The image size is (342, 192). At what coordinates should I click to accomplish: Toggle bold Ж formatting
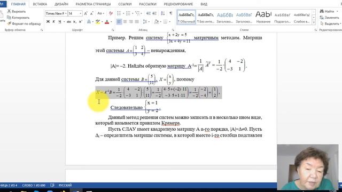[48, 21]
